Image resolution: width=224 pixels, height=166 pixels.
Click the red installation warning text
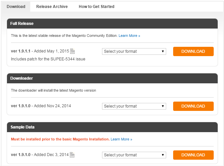(60, 139)
